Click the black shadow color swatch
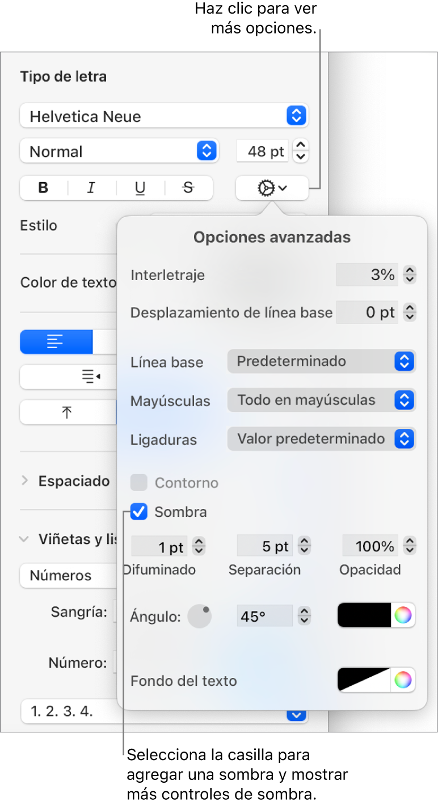 coord(364,615)
